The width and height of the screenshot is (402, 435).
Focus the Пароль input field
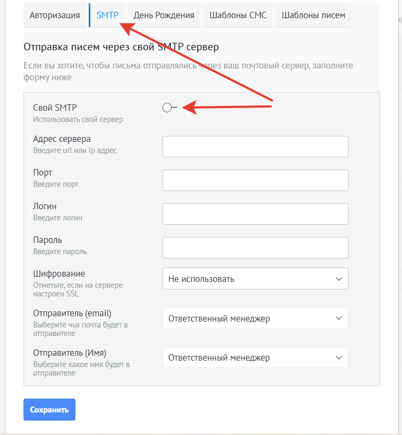[x=256, y=247]
